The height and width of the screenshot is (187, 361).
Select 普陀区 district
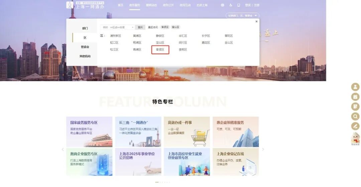point(229,36)
